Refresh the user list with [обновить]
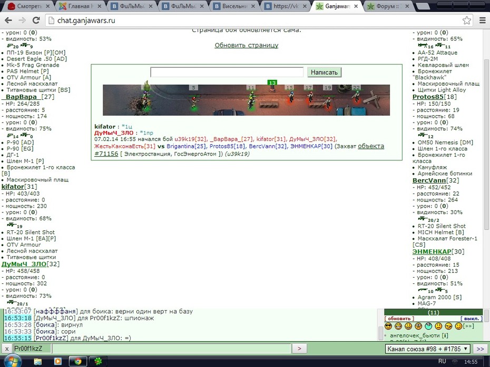This screenshot has height=367, width=490. [399, 319]
